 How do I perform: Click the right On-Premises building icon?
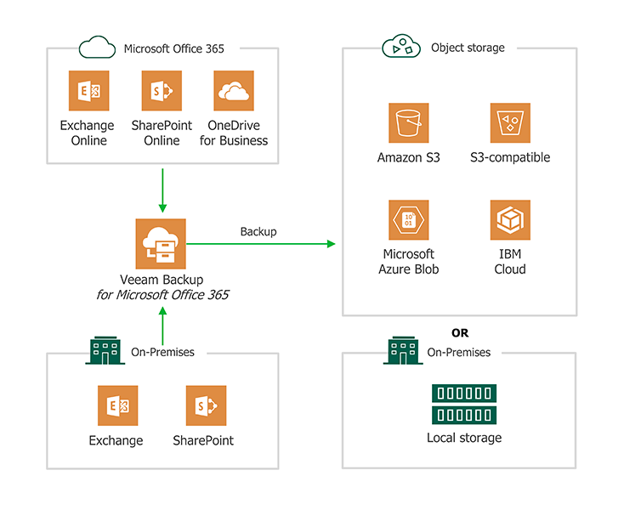[x=405, y=351]
